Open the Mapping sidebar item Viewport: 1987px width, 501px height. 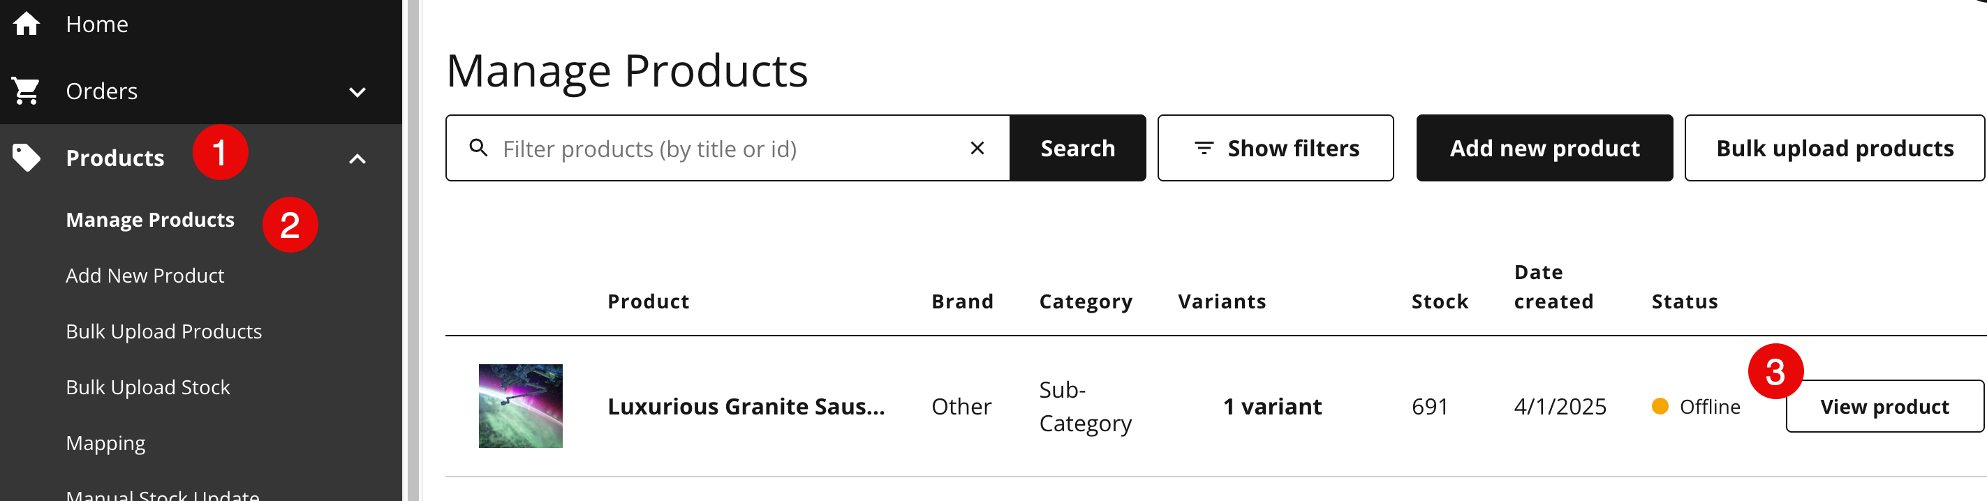point(105,443)
